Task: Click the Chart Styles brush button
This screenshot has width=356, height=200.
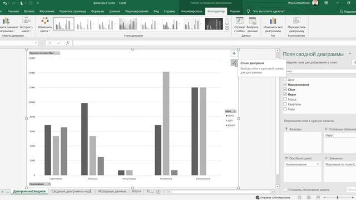Action: pyautogui.click(x=234, y=63)
